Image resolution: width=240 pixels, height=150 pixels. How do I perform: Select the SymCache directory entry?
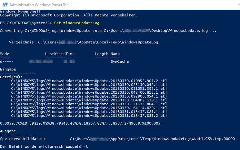click(x=120, y=61)
